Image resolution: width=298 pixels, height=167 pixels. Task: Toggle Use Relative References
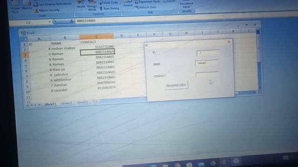53,4
